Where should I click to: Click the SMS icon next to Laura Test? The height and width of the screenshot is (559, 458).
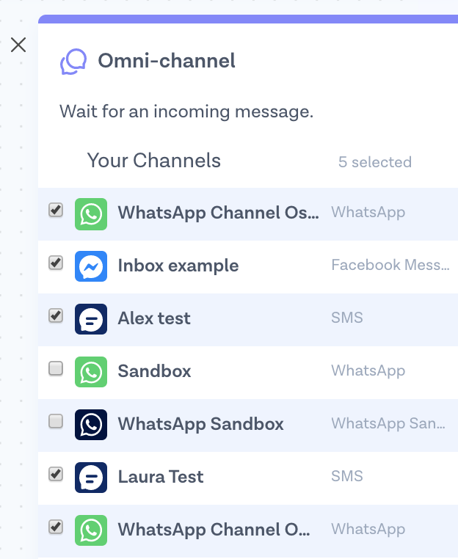[x=91, y=477]
